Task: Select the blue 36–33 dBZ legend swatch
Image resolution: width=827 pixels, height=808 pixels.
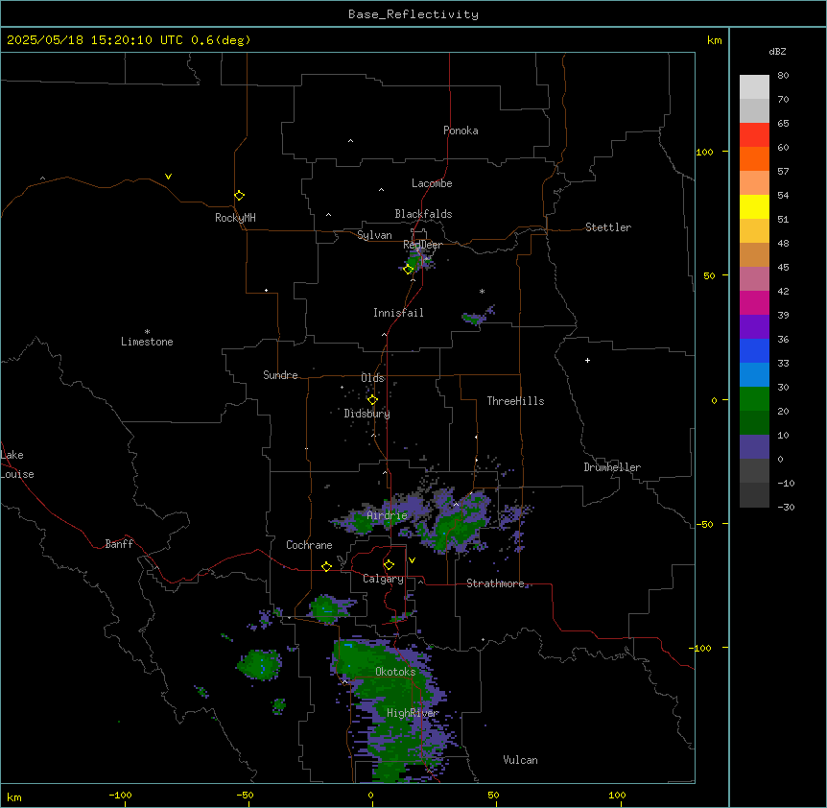Action: pyautogui.click(x=754, y=350)
